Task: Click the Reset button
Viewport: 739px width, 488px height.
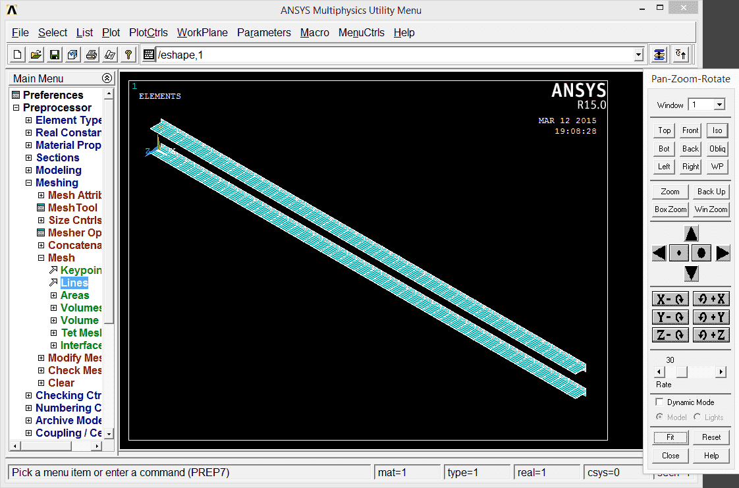Action: [x=711, y=437]
